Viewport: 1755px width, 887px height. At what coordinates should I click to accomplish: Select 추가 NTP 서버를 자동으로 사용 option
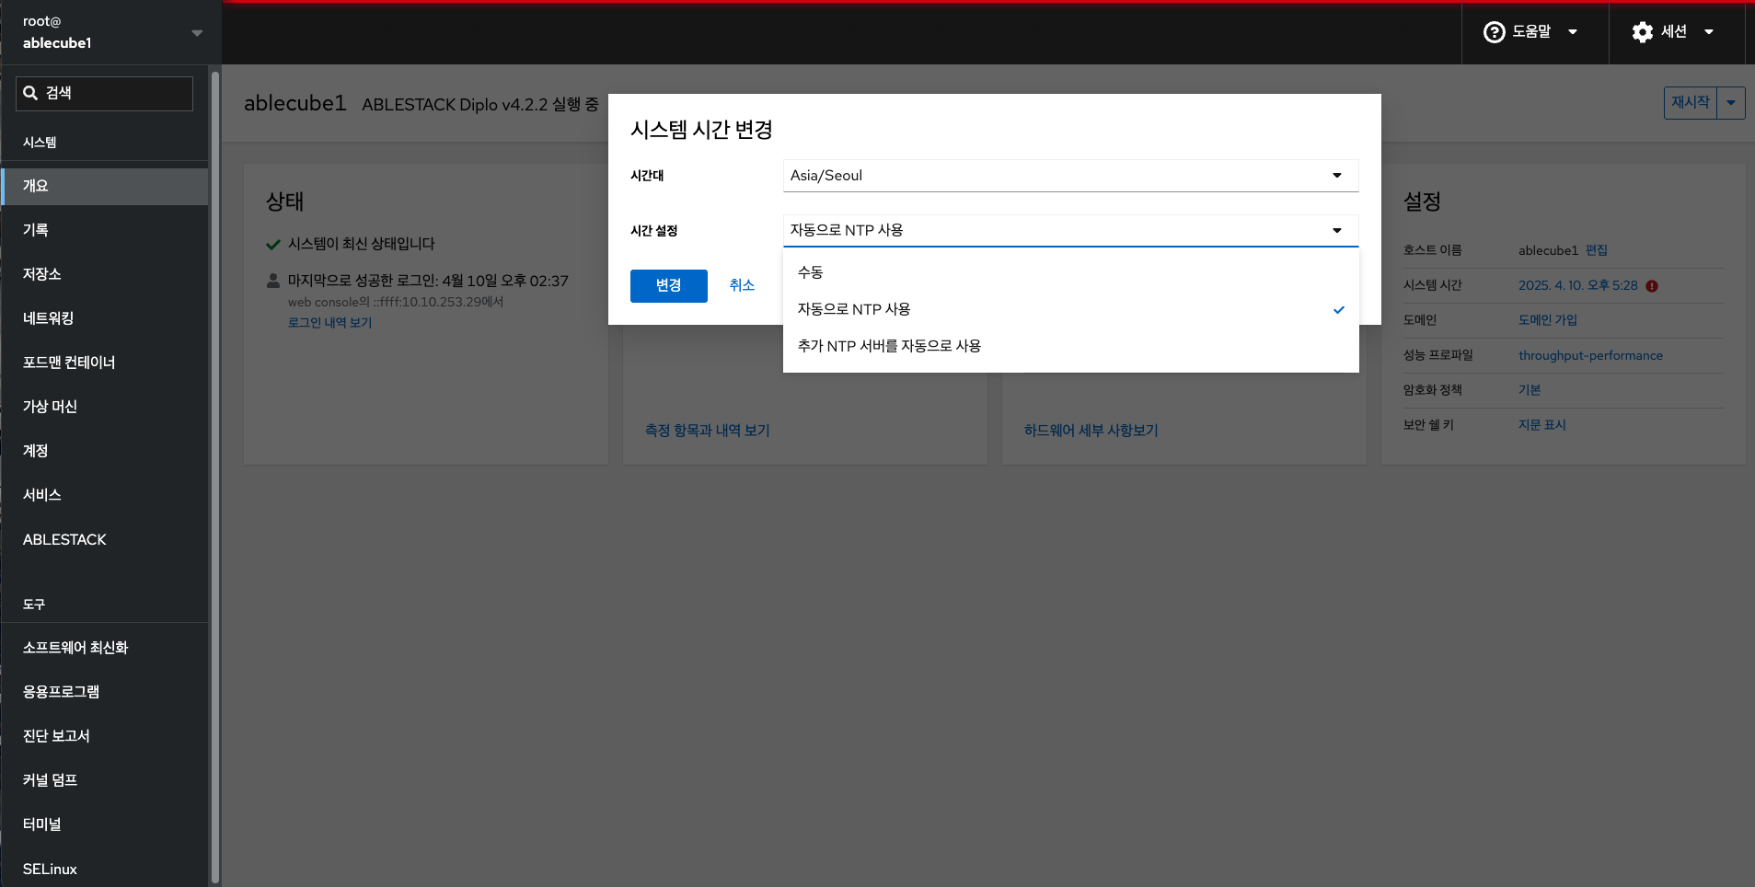889,346
